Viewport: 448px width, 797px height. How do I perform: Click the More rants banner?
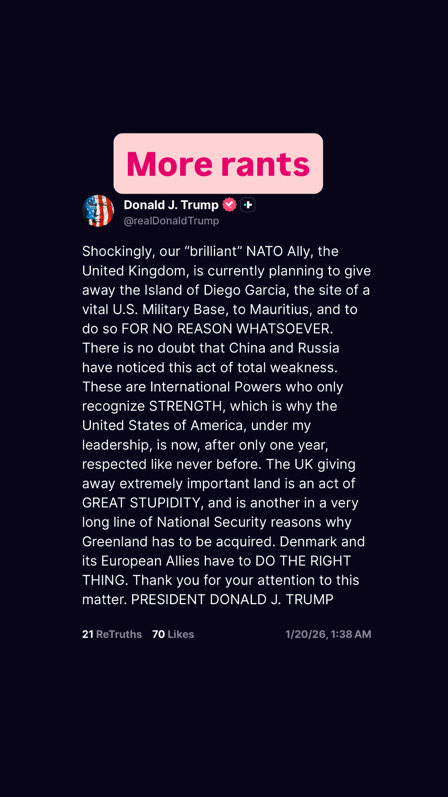click(218, 164)
